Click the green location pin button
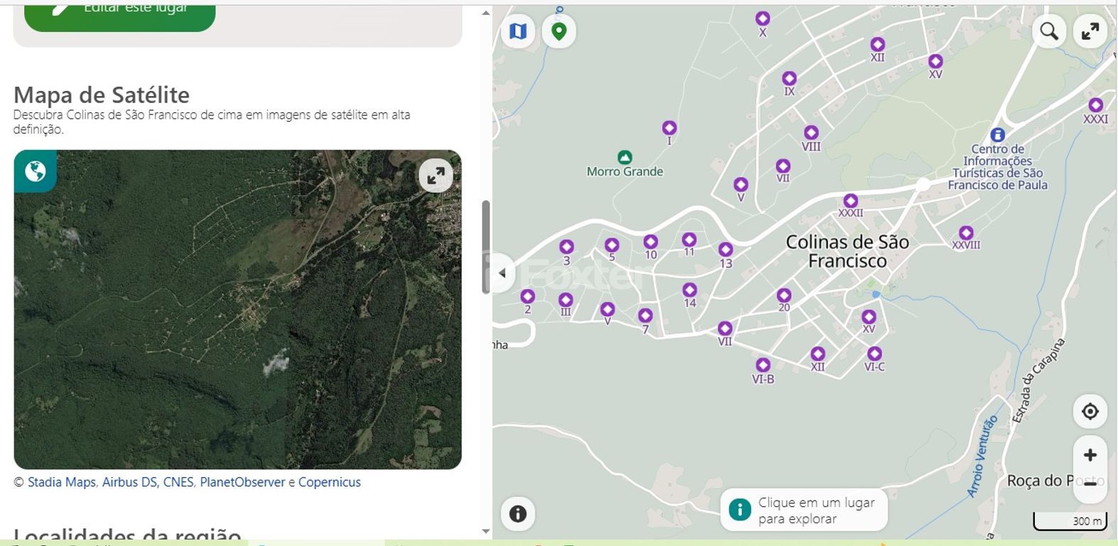This screenshot has height=546, width=1118. 559,31
